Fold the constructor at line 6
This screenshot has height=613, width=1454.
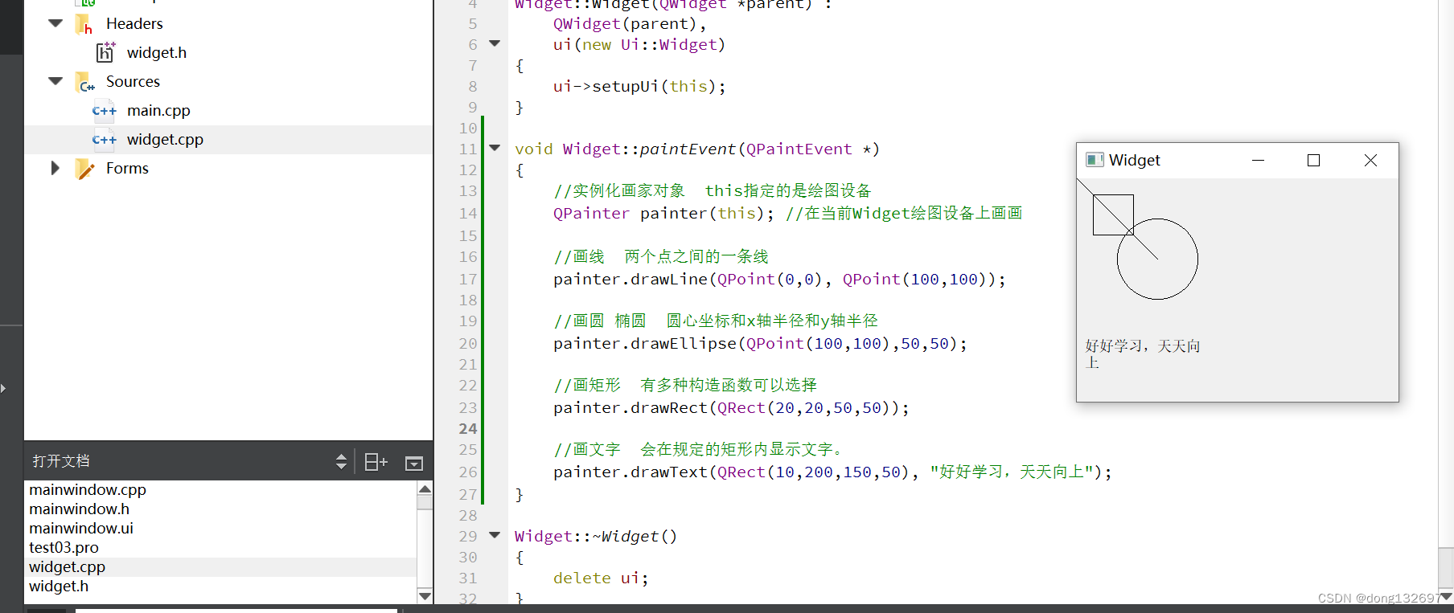point(495,43)
